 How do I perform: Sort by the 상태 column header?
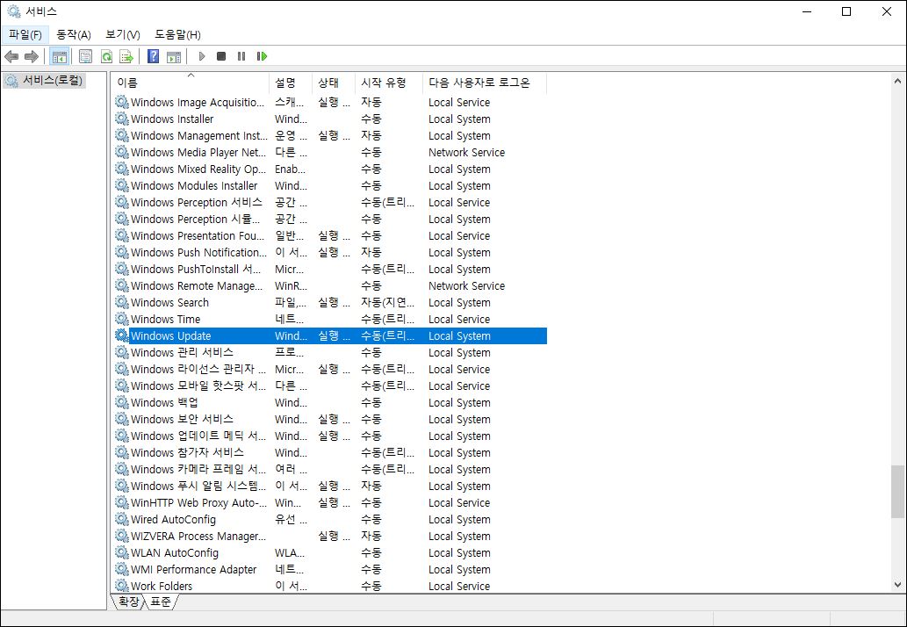[333, 83]
